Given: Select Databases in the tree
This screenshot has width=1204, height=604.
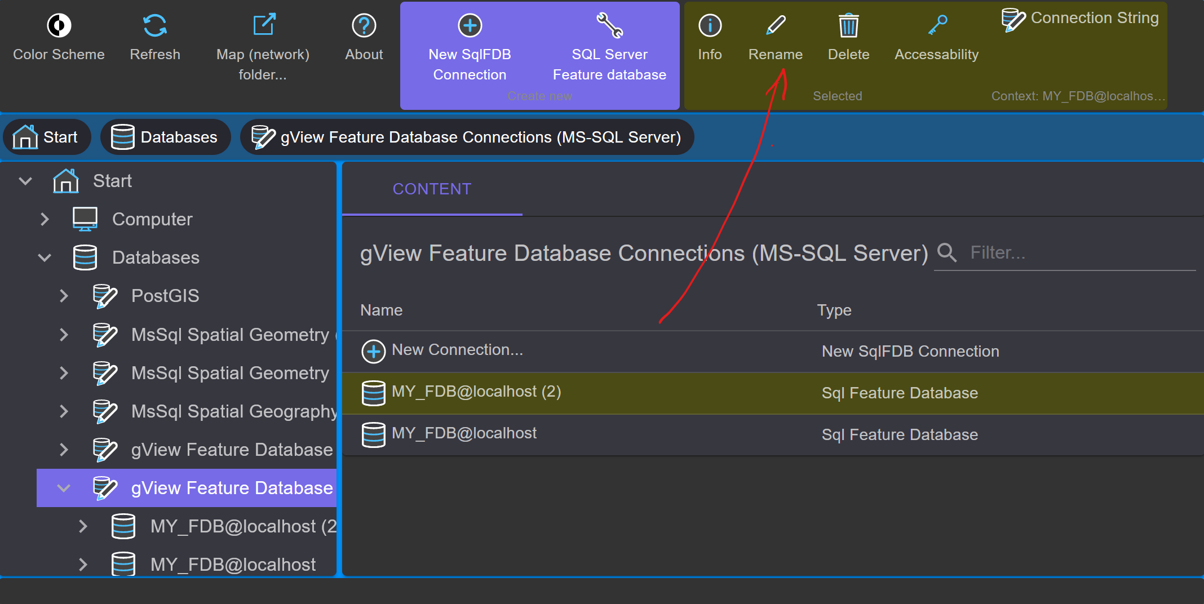Looking at the screenshot, I should tap(156, 257).
